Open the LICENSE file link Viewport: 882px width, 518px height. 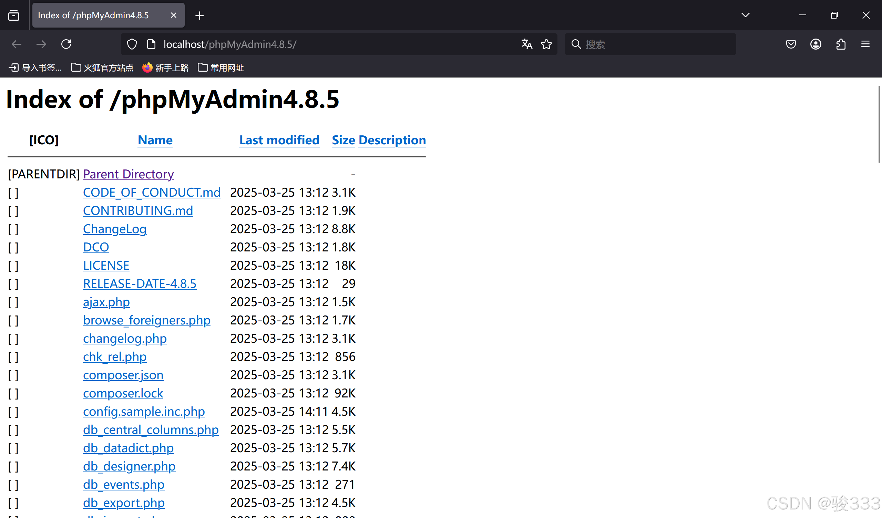[x=106, y=265]
